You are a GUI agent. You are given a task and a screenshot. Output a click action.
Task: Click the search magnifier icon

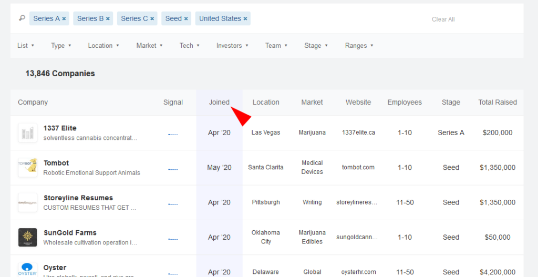pos(22,18)
